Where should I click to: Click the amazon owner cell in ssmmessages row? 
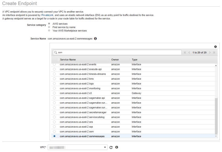(x=115, y=136)
